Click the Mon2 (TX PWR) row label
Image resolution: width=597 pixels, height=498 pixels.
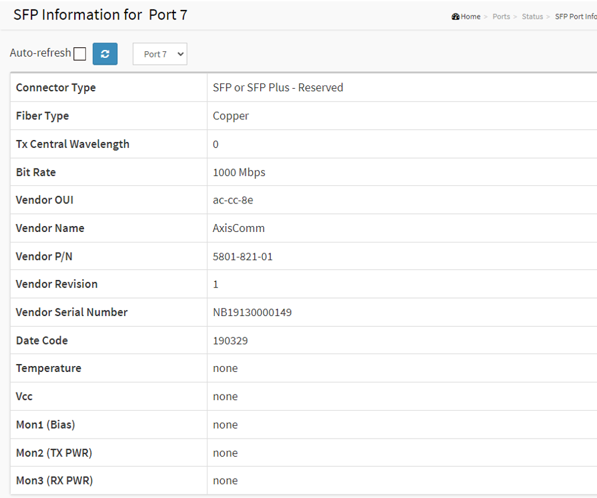54,453
